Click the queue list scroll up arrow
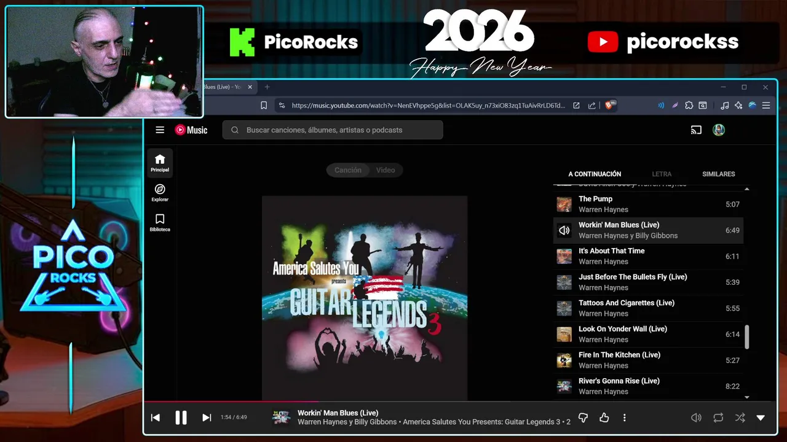Viewport: 787px width, 442px height. pos(747,188)
